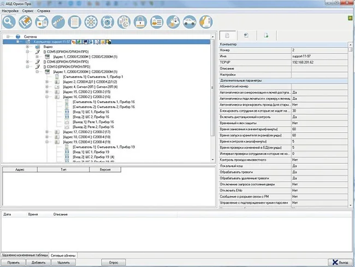Viewport: 355px width, 267px height.
Task: Open the Сервис menu
Action: pyautogui.click(x=28, y=10)
